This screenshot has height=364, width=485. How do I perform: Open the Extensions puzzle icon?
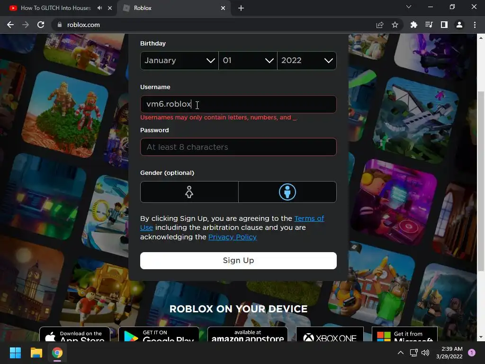(414, 25)
